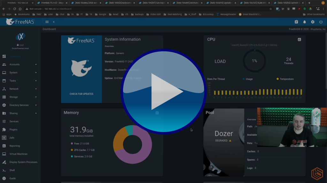Open the Video Edit bookmarks folder
Screen dimensions: 327x183
click(154, 14)
